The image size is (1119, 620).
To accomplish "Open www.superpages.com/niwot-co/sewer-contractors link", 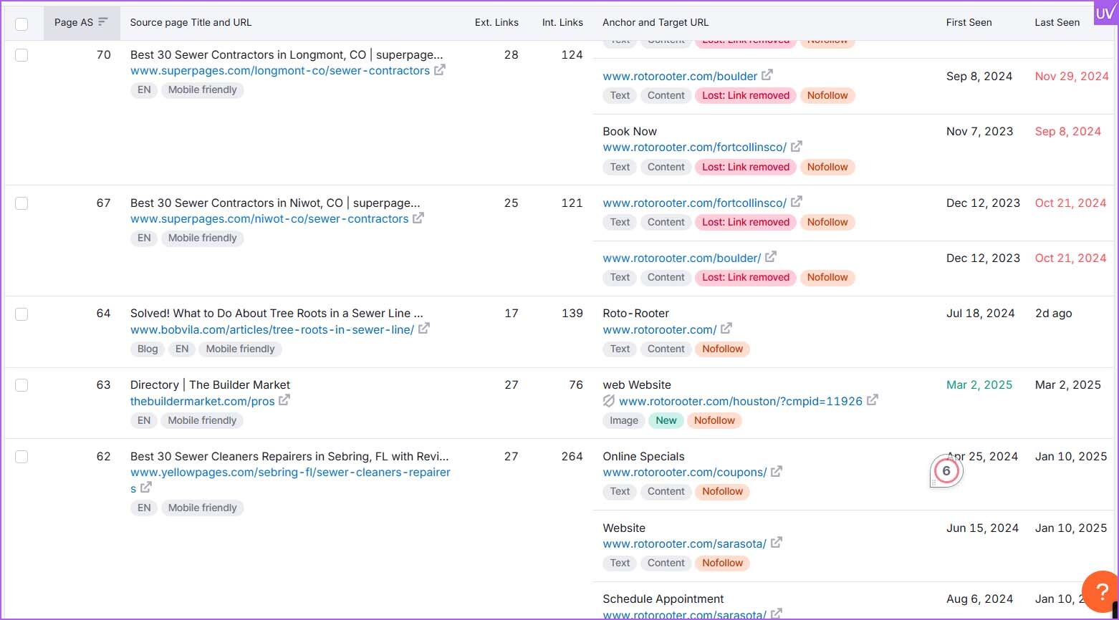I will (x=269, y=219).
